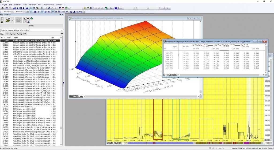Go to previous map with left arrow
This screenshot has width=274, height=150.
(17, 8)
